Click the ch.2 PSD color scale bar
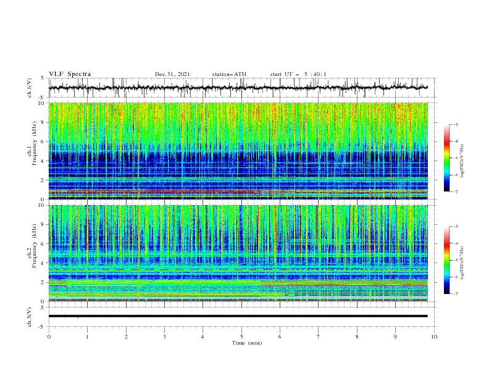This screenshot has height=378, width=489. click(x=446, y=260)
